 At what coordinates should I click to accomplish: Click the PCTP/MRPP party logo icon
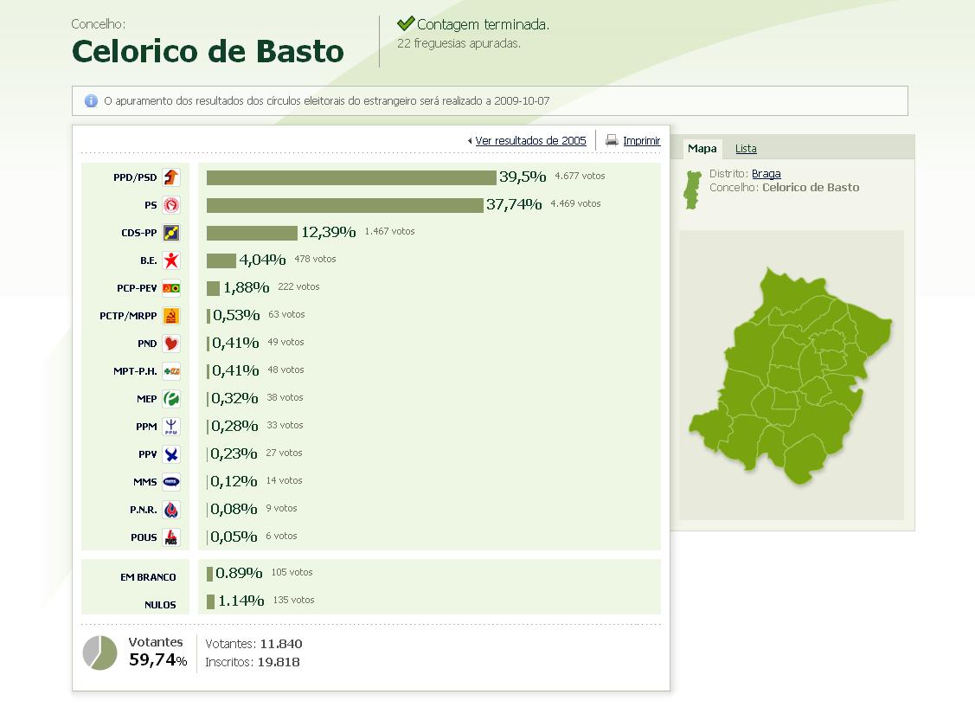(x=171, y=316)
